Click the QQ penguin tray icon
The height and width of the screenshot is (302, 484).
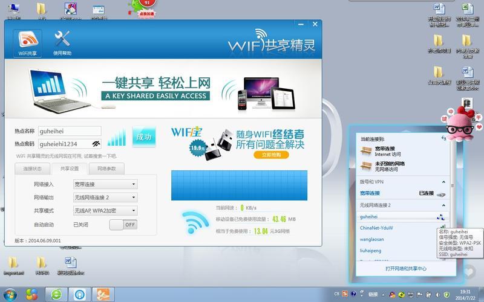[x=392, y=295]
